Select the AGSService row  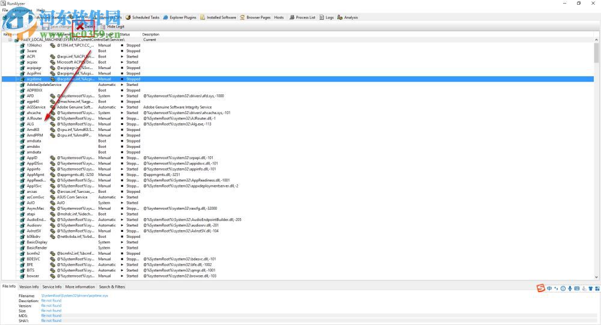pos(298,108)
